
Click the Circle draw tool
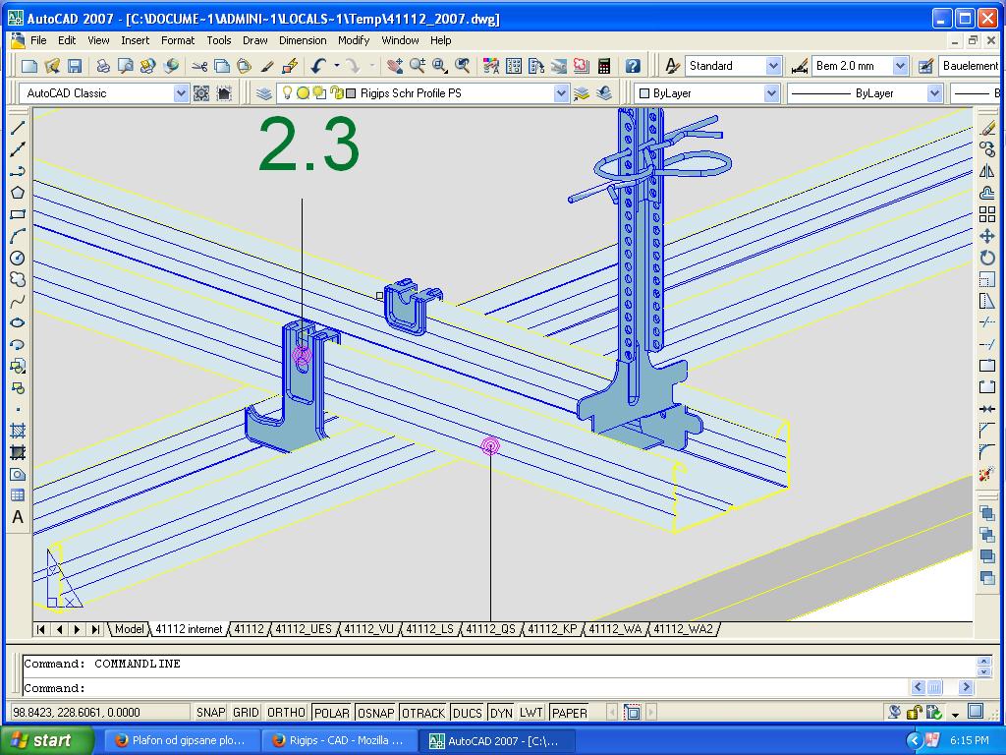point(18,258)
